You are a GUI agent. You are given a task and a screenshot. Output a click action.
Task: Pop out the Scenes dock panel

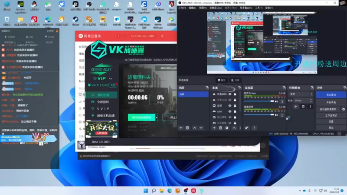click(x=207, y=88)
